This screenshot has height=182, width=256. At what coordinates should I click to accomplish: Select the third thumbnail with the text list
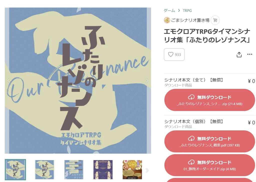(74, 170)
